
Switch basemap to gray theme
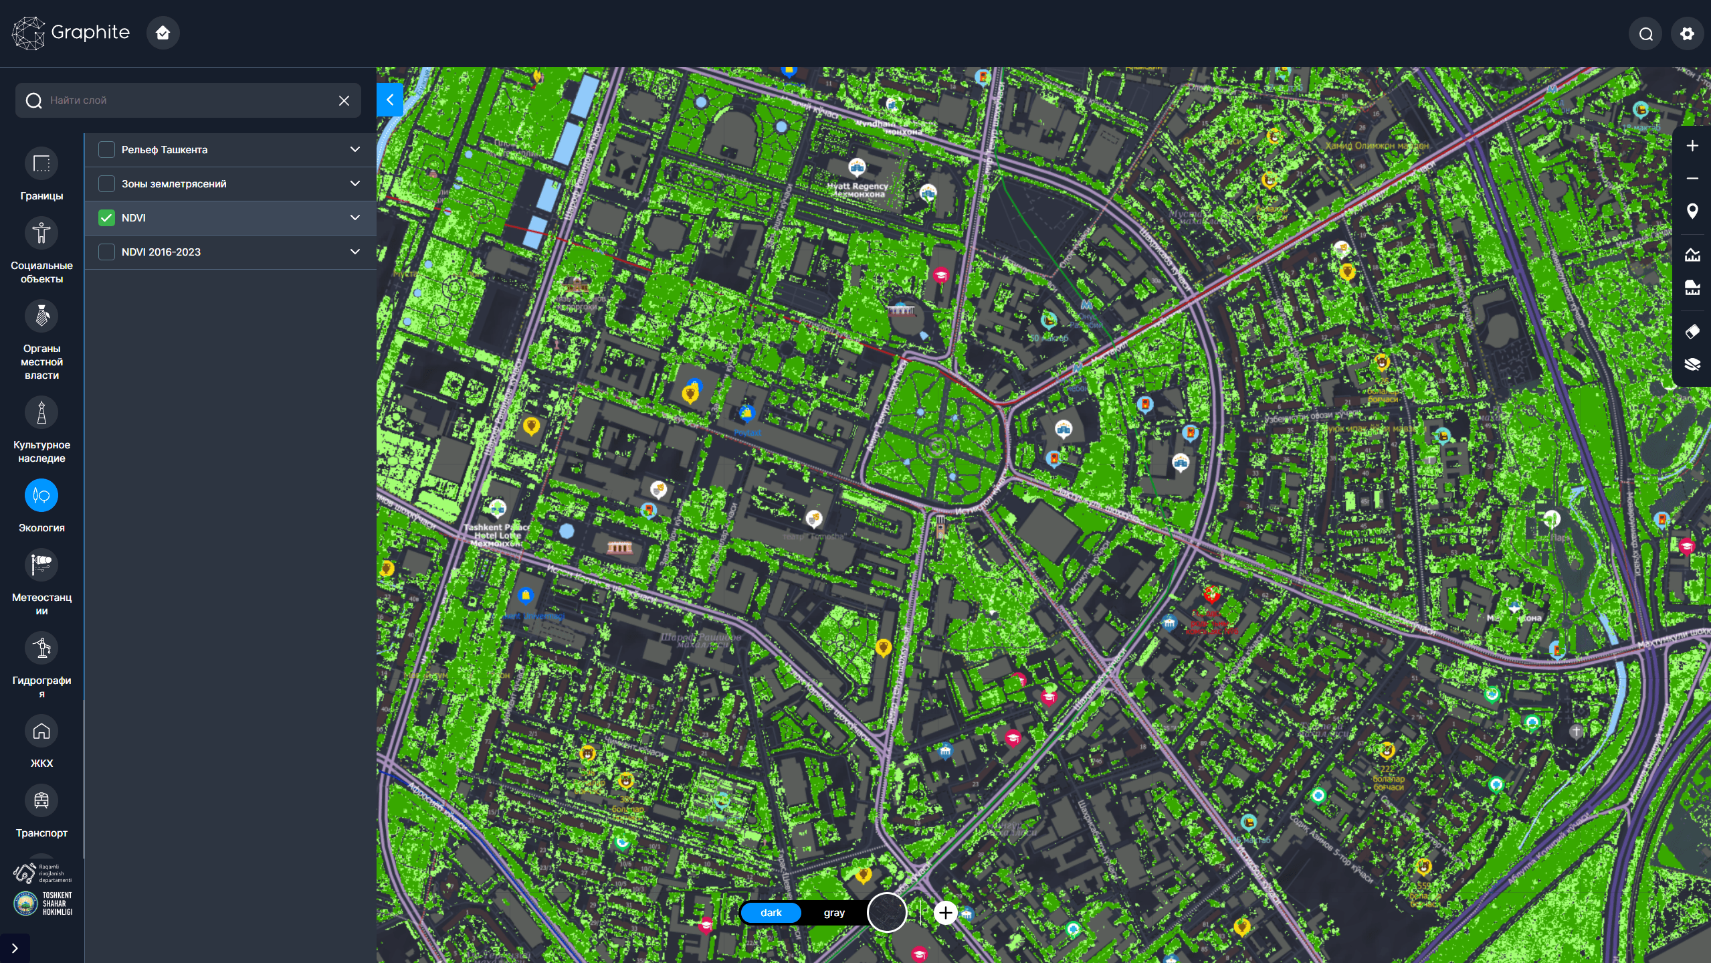point(833,912)
